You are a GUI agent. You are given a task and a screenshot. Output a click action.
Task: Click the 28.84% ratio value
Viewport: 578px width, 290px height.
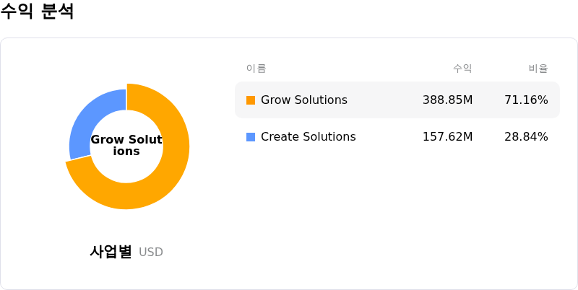click(526, 137)
